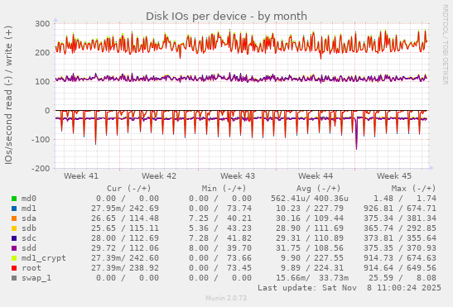Click the y-axis title 'IOs/second read (-) / write (+)'

point(8,95)
